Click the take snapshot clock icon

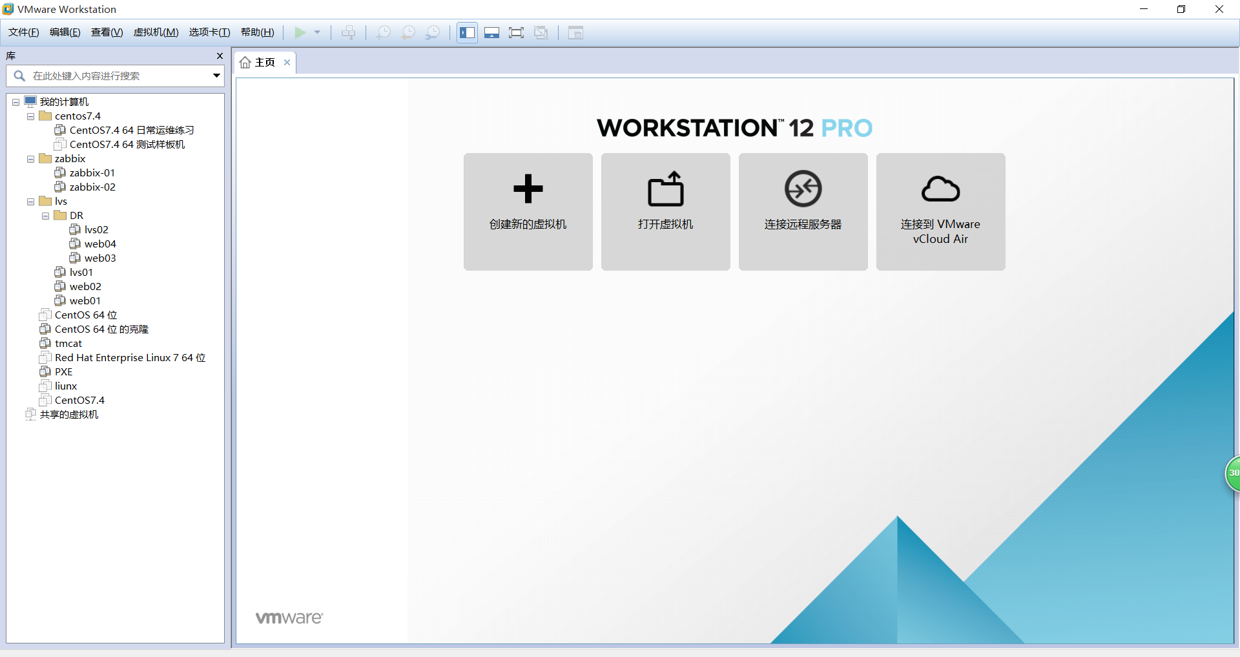pos(384,32)
